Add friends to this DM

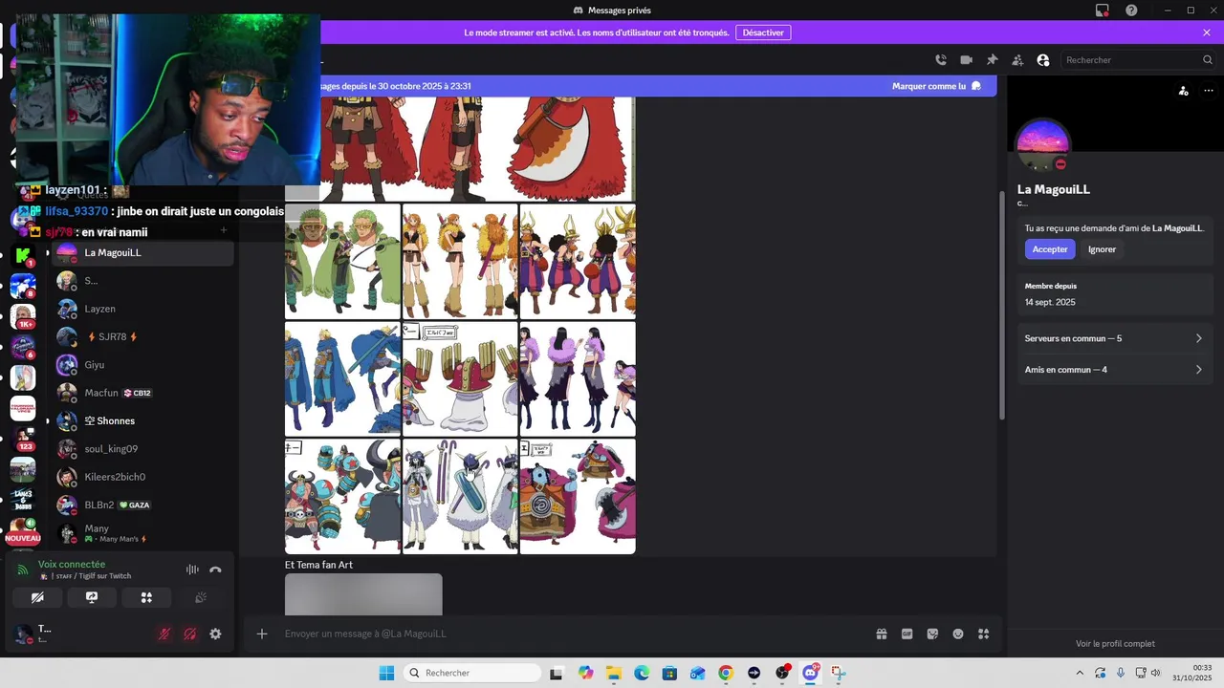pos(1017,59)
